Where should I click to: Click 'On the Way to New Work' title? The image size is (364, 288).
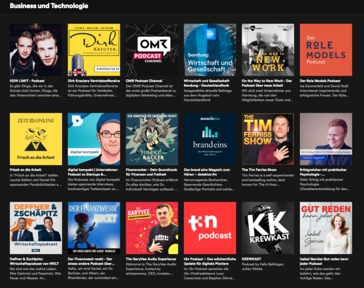[x=267, y=83]
